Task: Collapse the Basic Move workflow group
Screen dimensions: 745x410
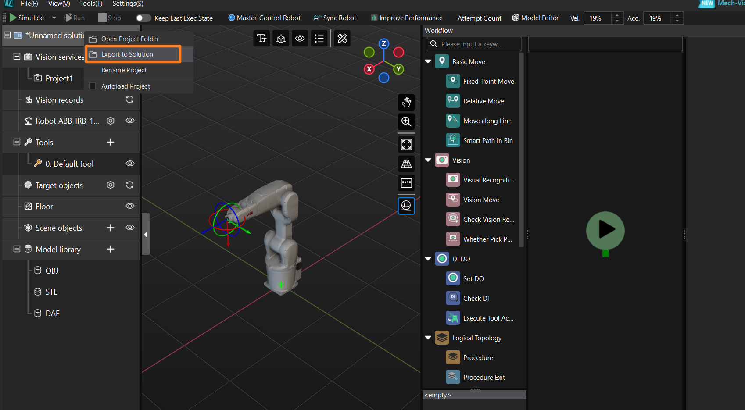Action: point(428,61)
